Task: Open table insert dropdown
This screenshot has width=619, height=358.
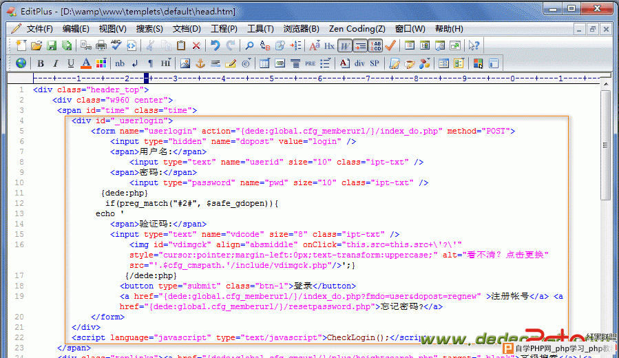Action: click(264, 63)
